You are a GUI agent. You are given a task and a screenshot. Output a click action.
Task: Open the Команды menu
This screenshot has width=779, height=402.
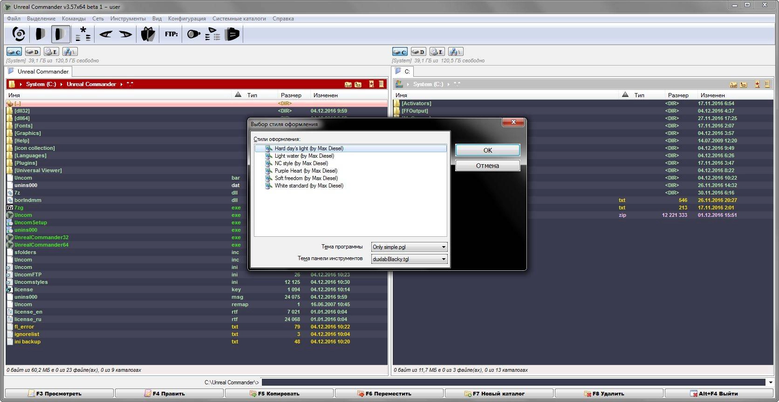point(74,19)
